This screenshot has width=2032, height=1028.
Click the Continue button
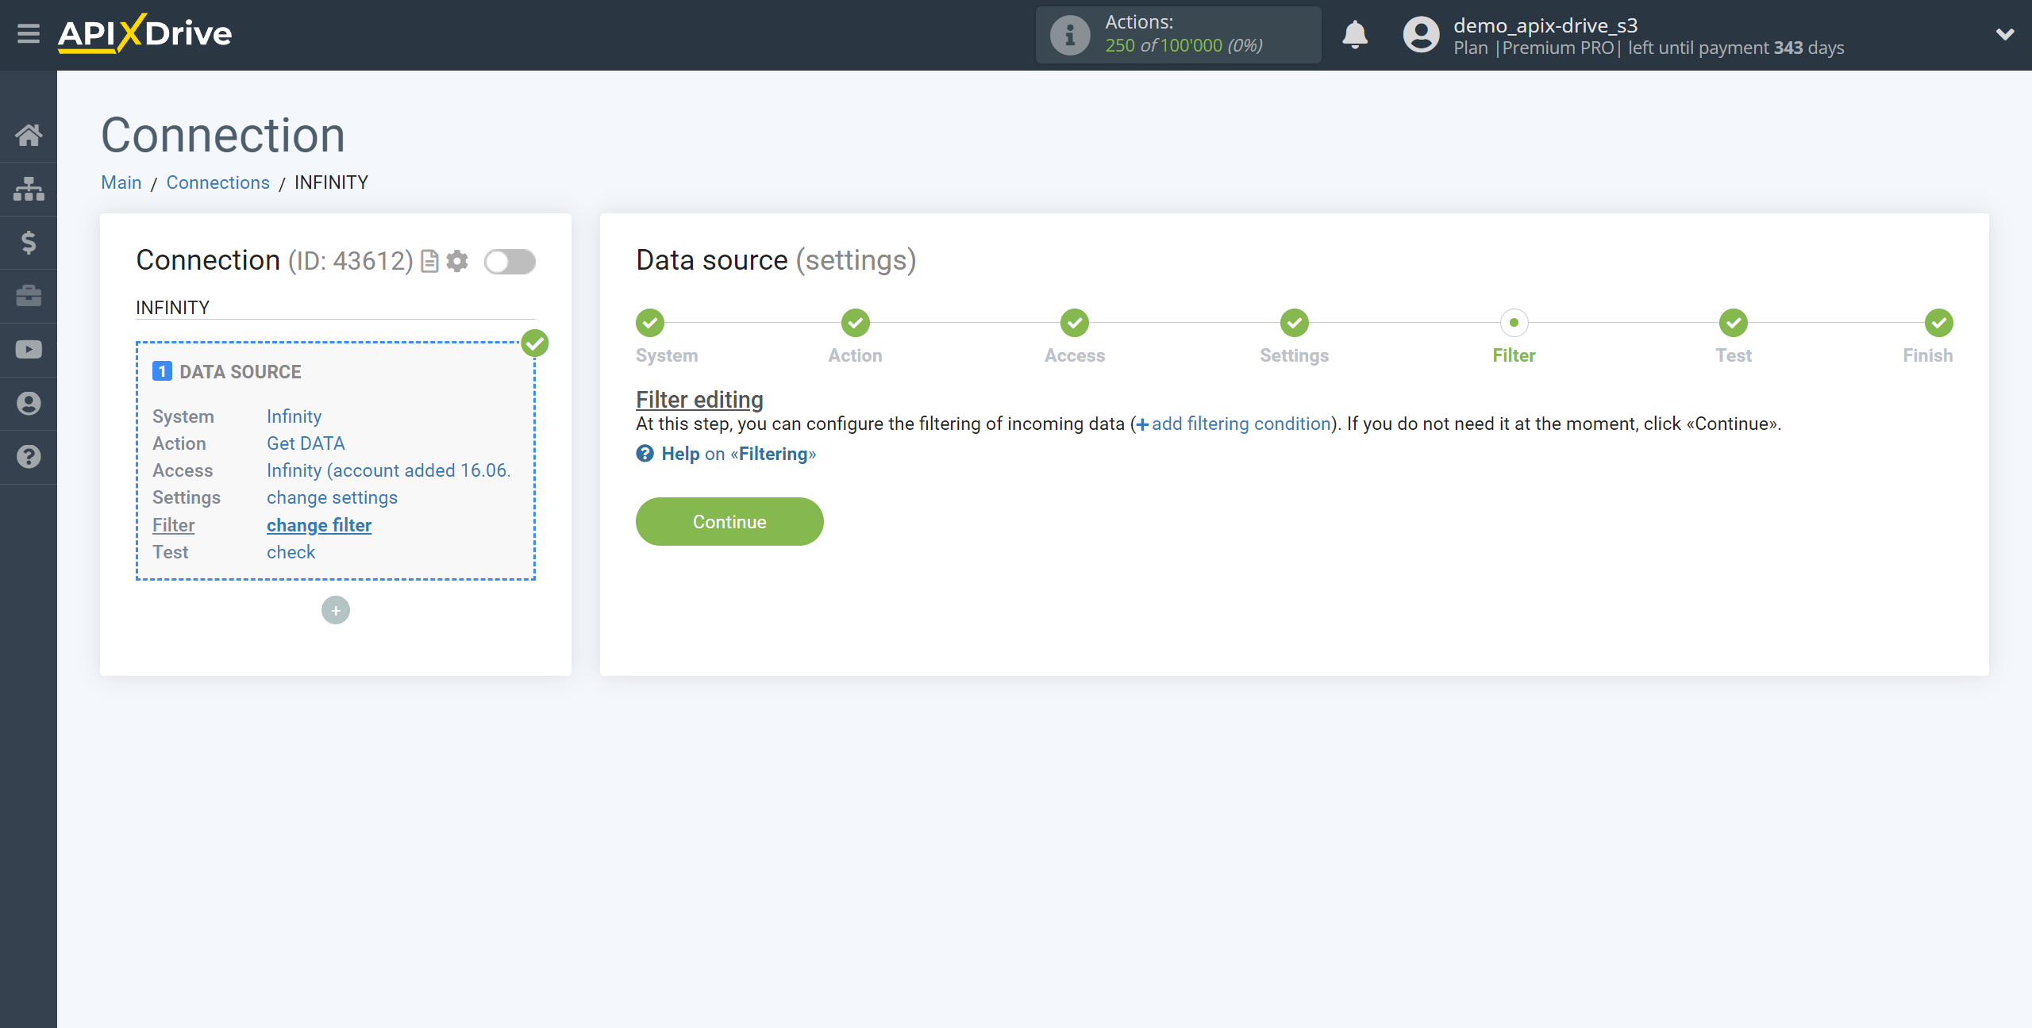[729, 520]
